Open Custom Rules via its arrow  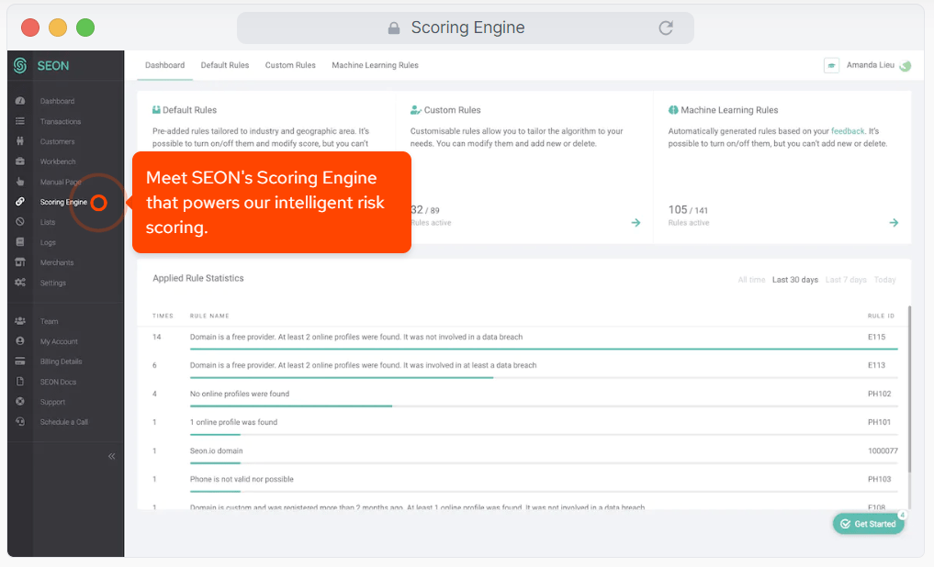(636, 223)
